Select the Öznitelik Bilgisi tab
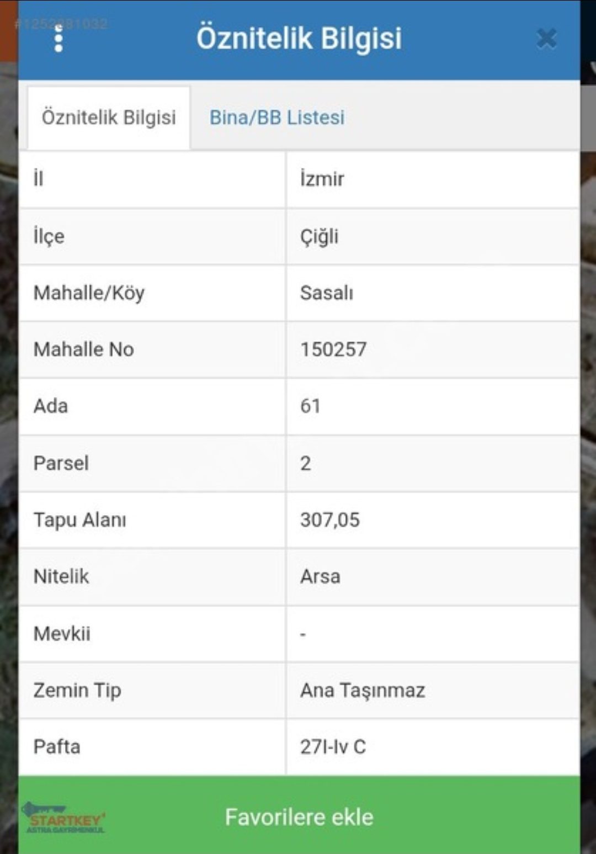This screenshot has height=854, width=596. click(109, 118)
